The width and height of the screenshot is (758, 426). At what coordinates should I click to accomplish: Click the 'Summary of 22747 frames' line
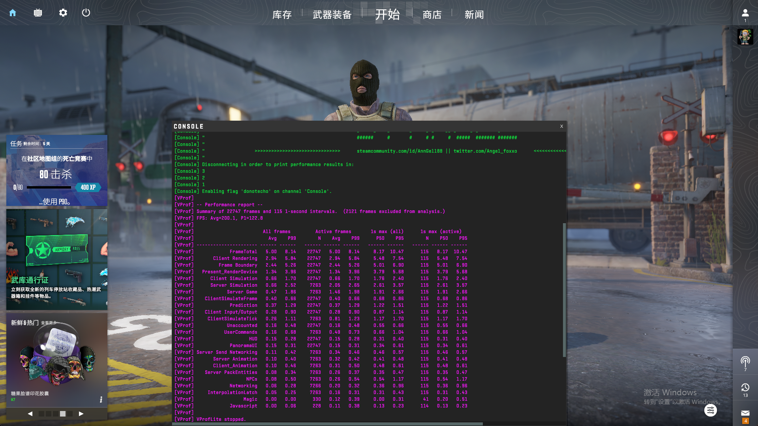(x=321, y=211)
